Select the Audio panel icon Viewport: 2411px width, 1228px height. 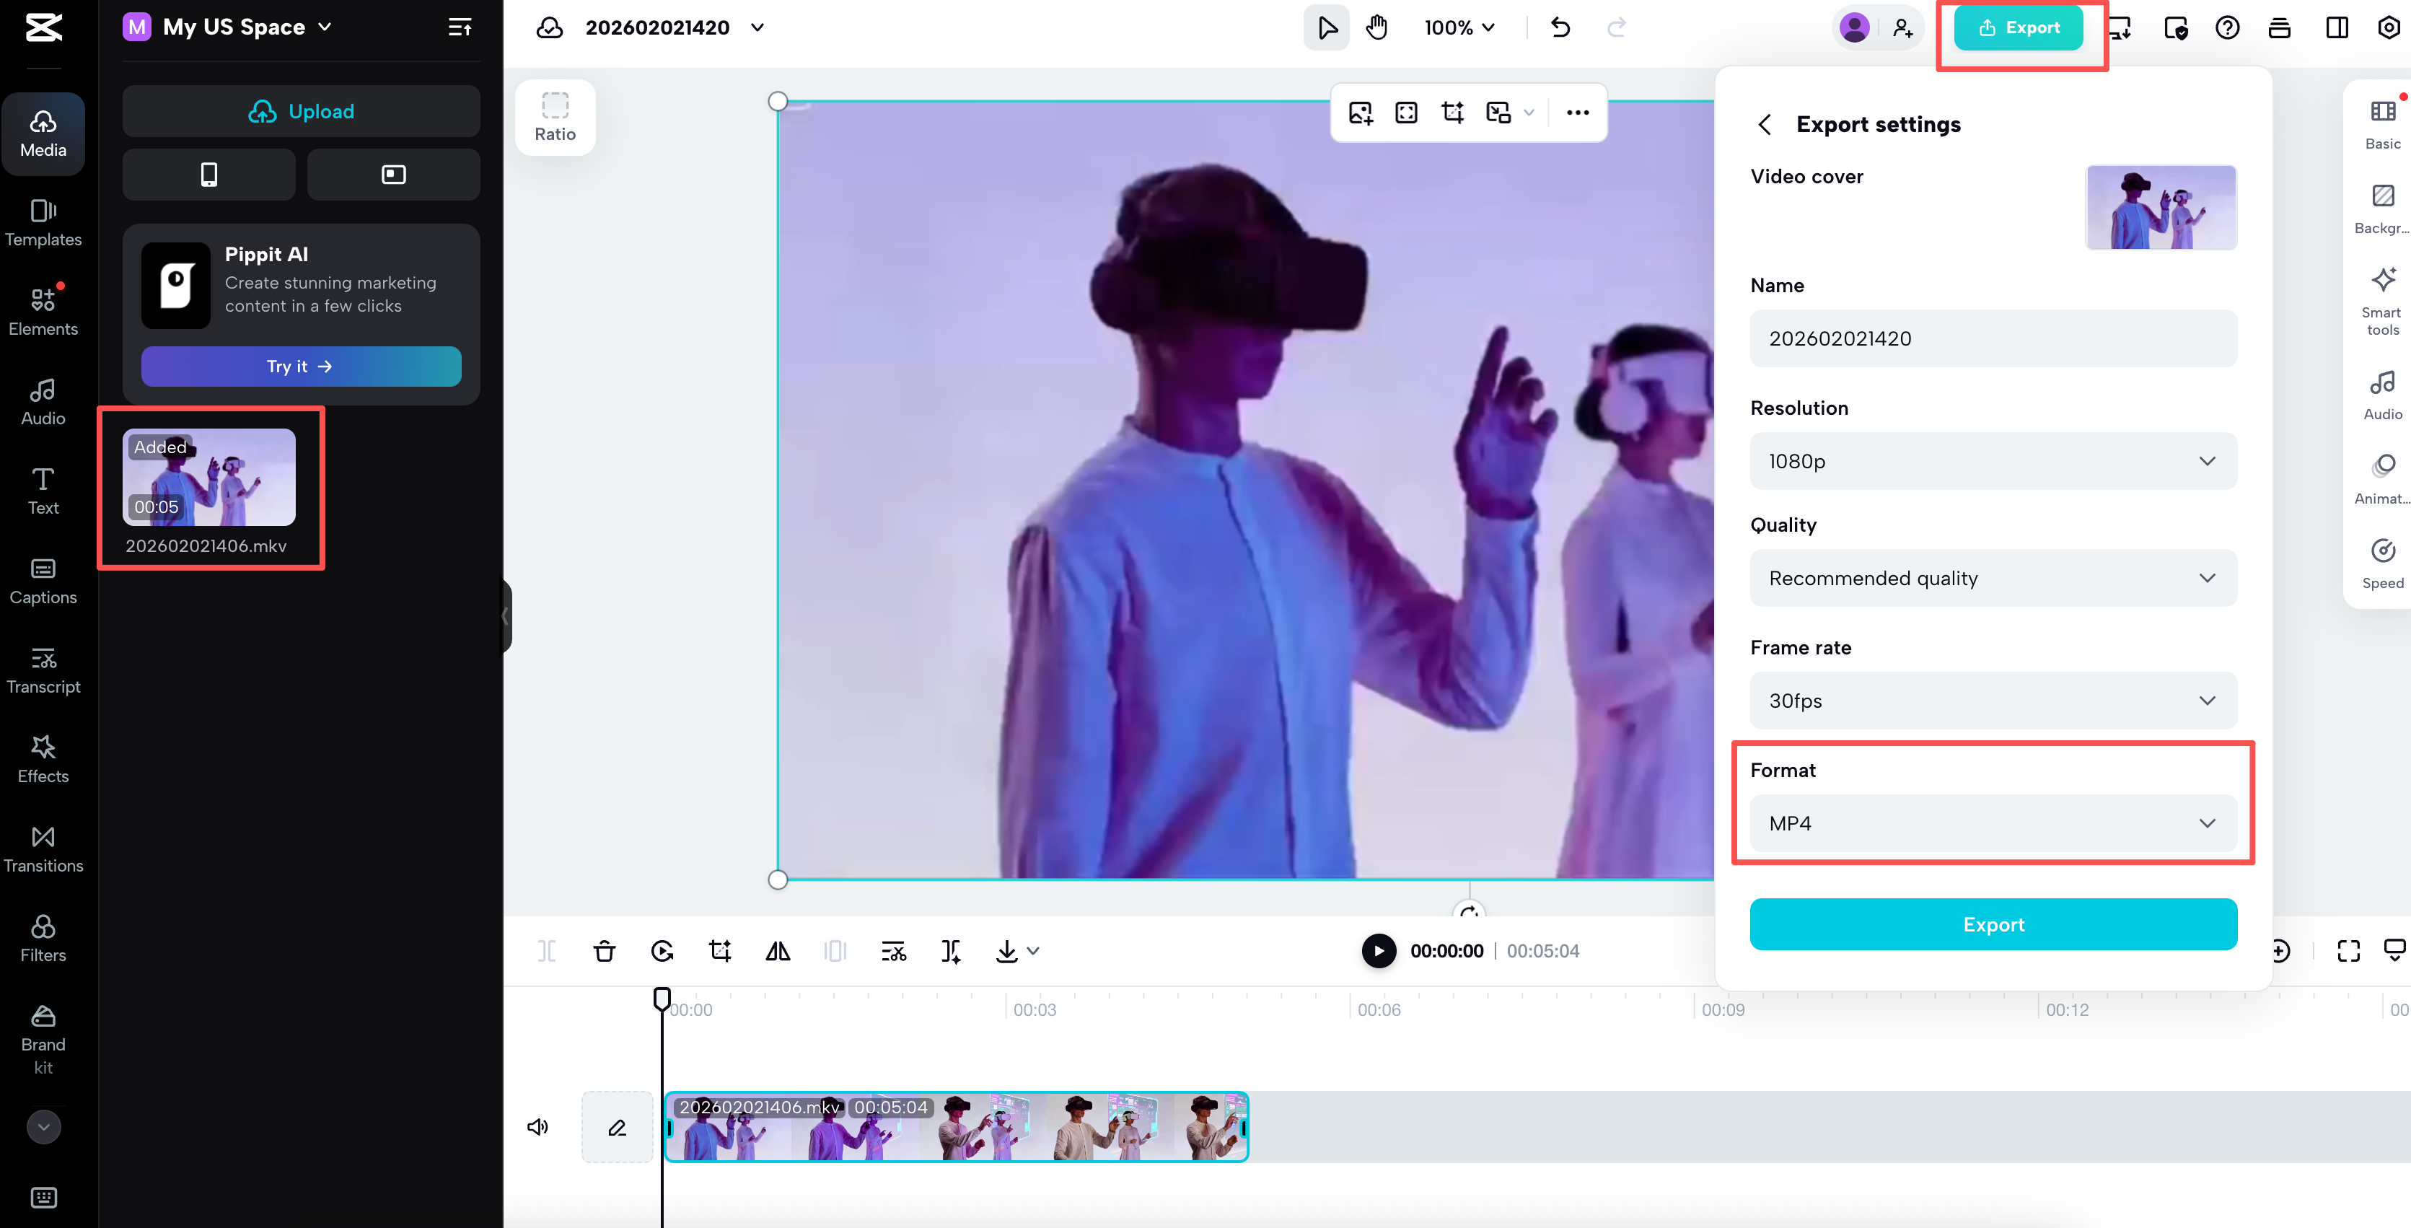[x=43, y=400]
